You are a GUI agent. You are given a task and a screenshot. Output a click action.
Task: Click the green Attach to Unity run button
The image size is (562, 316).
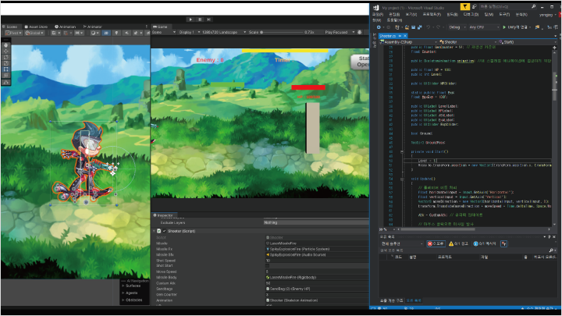pos(515,27)
